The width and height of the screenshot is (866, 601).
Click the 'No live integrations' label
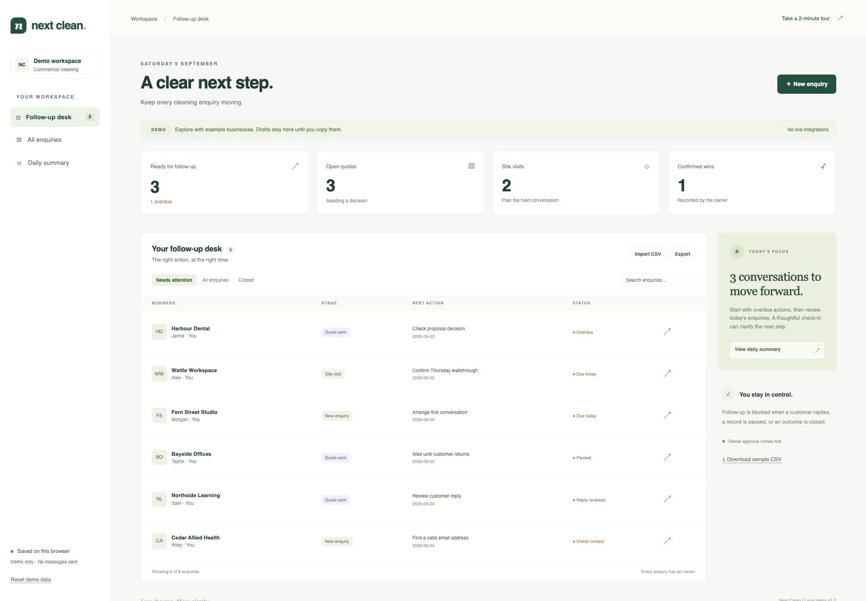[x=808, y=130]
